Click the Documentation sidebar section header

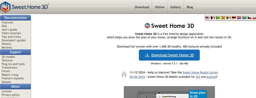[x=15, y=18]
